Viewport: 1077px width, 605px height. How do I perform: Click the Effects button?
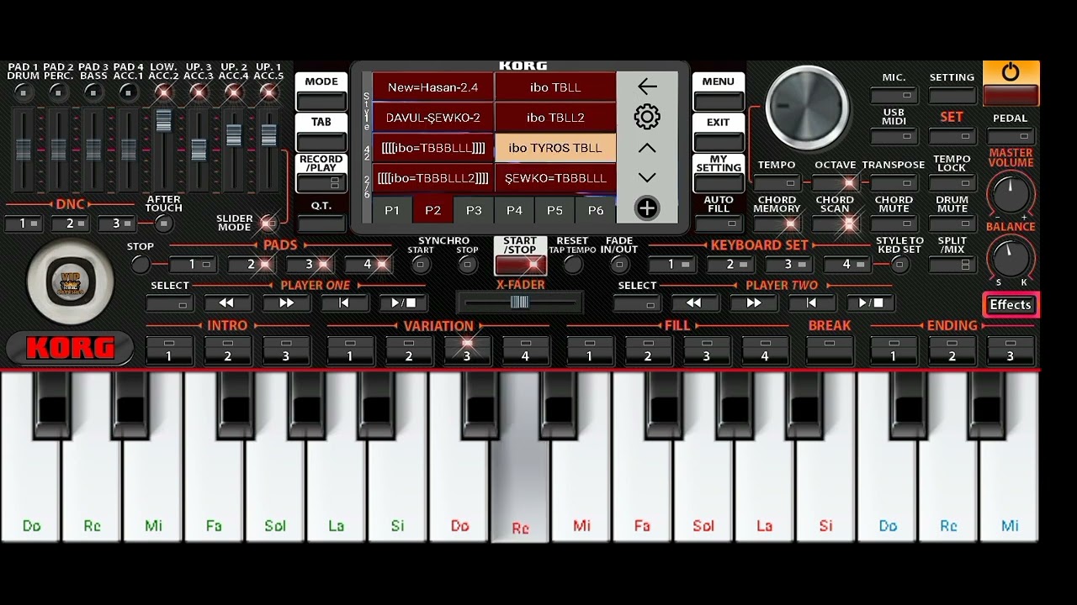(x=1011, y=304)
